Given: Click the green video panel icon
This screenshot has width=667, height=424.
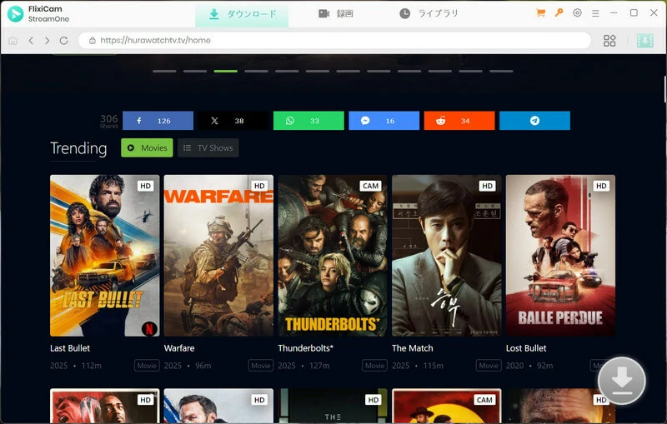Looking at the screenshot, I should 644,41.
